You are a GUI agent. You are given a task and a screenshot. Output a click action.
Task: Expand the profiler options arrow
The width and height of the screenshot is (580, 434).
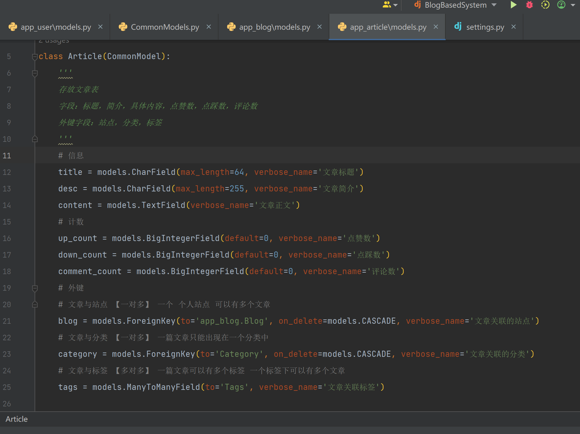click(x=573, y=5)
